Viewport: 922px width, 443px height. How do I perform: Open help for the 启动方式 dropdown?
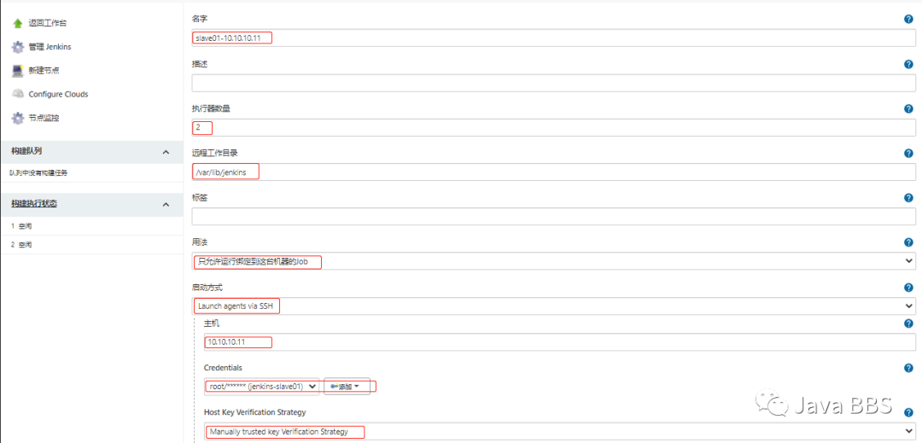(908, 288)
